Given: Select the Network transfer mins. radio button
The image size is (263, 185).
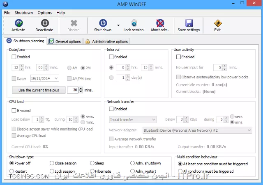Looking at the screenshot, I should coord(232,122).
